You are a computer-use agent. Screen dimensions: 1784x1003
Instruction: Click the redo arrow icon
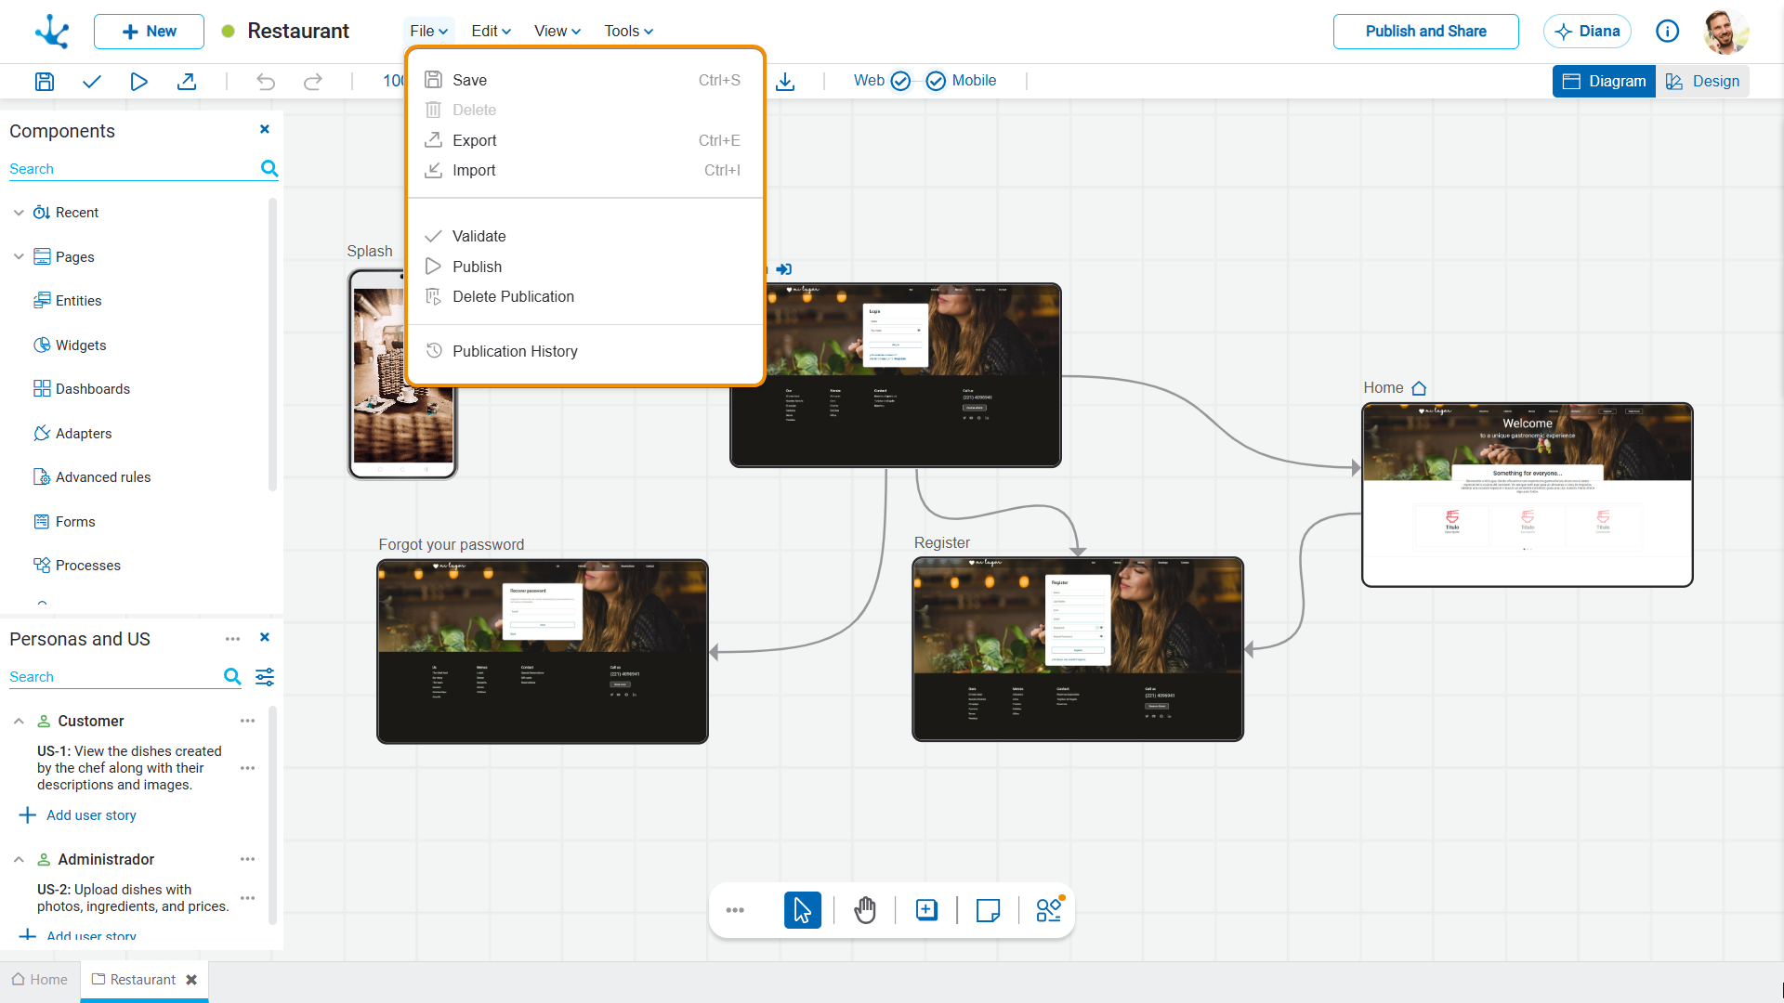coord(313,81)
